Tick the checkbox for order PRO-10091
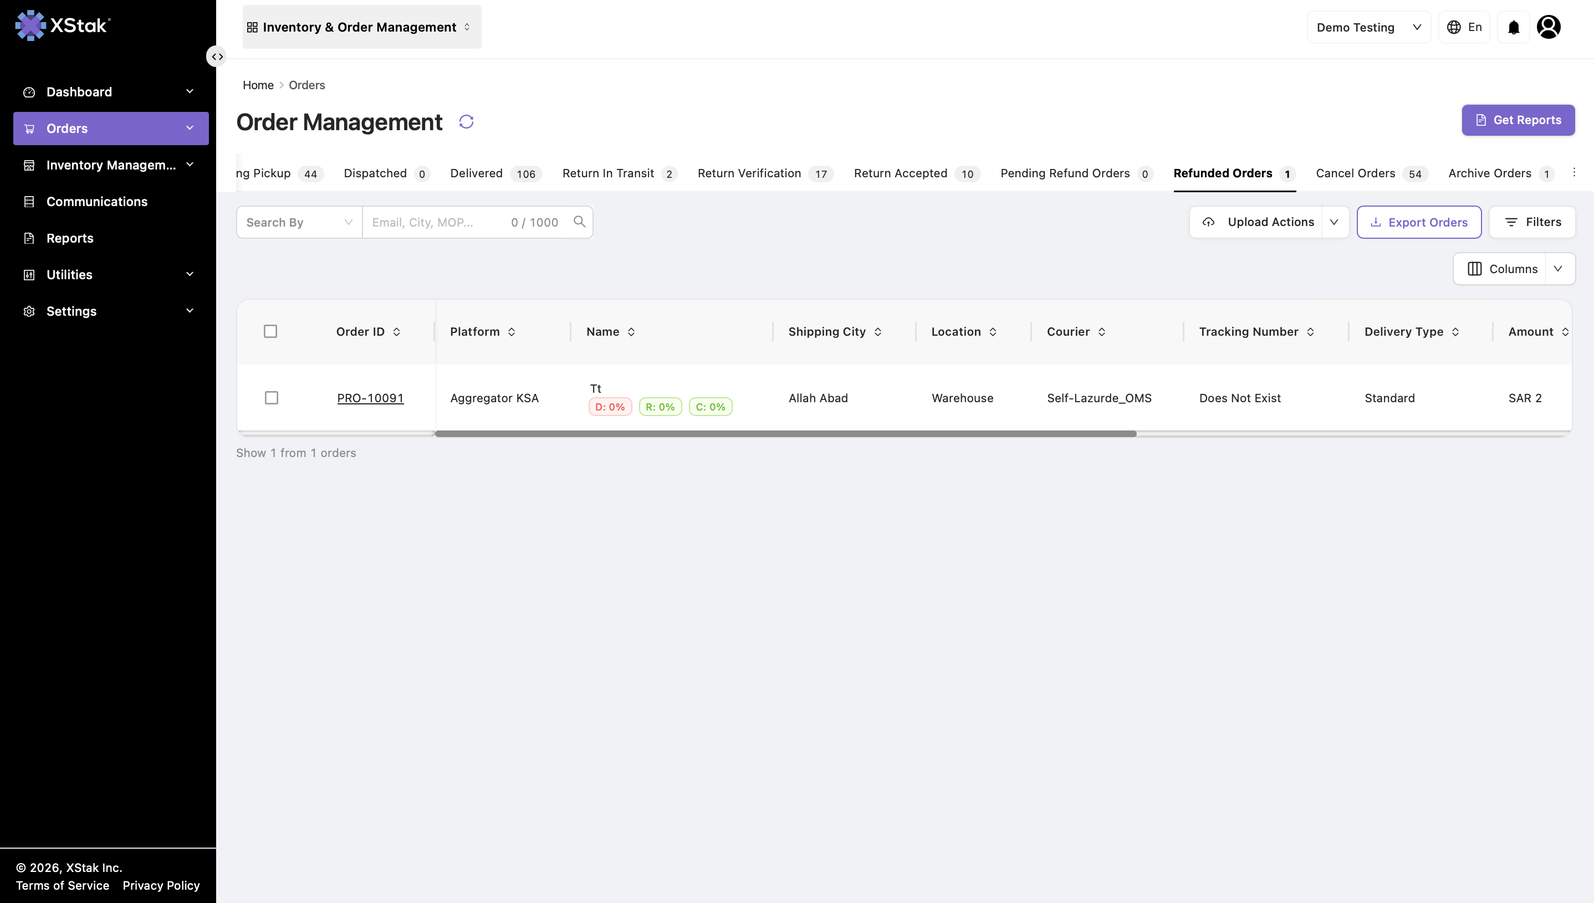 pos(271,398)
